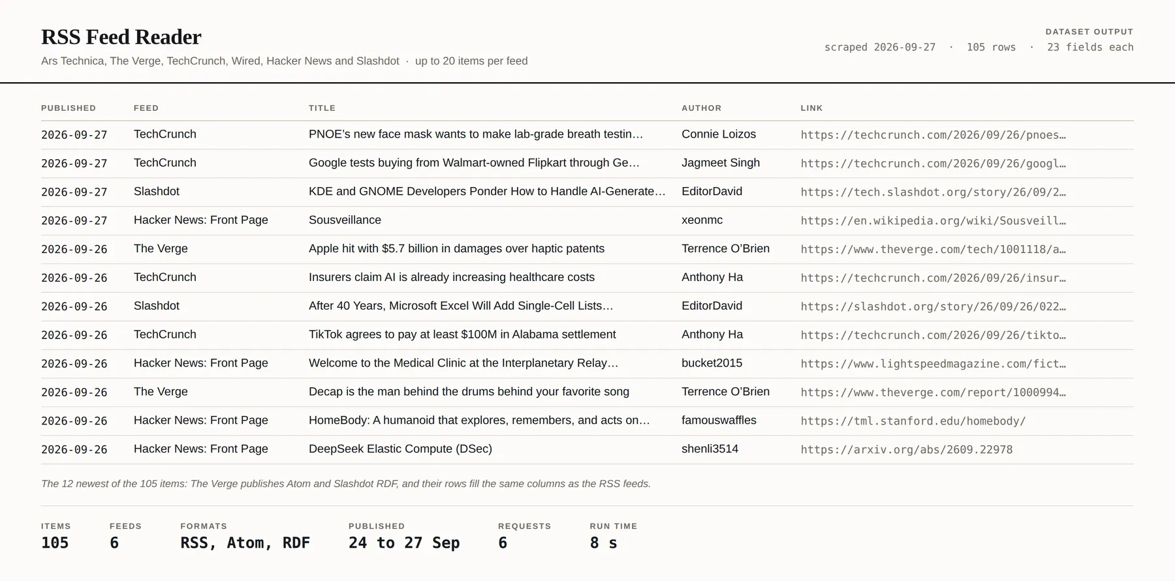Select the PNOE's new face mask title
This screenshot has width=1175, height=581.
pyautogui.click(x=476, y=134)
